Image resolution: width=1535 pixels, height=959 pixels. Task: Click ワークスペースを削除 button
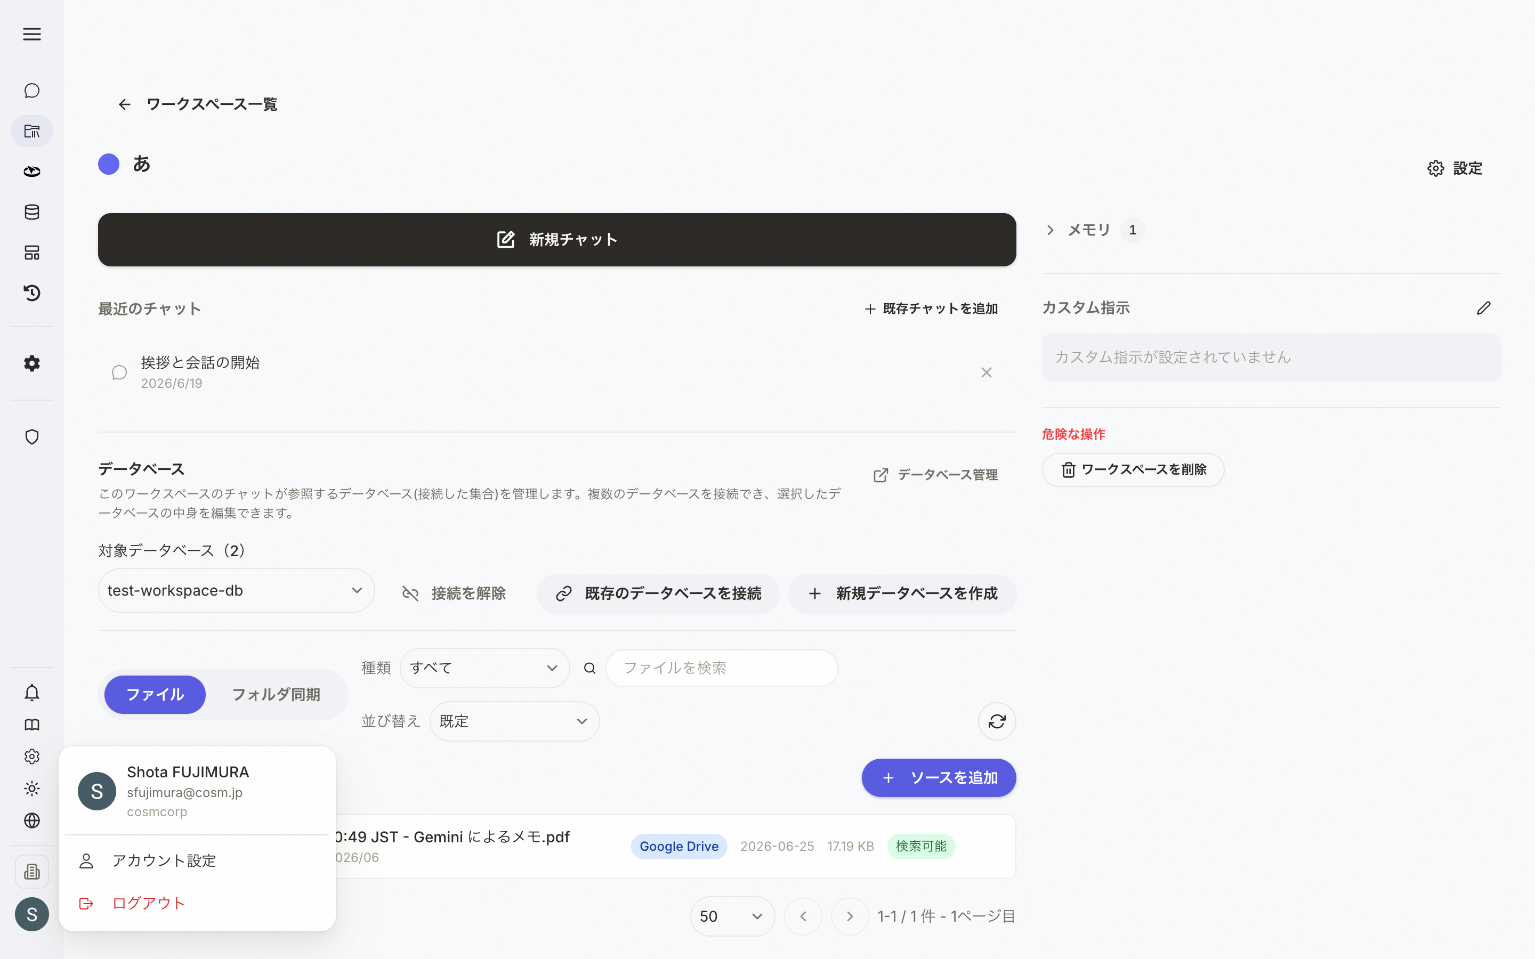click(x=1133, y=470)
